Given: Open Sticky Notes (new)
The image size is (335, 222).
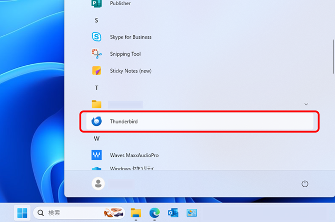Looking at the screenshot, I should click(130, 71).
